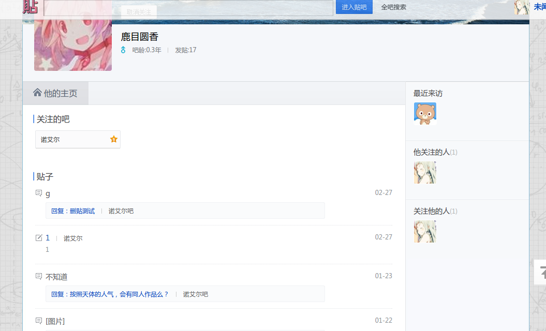Click the Tieba logo icon
This screenshot has width=546, height=331.
(x=31, y=7)
